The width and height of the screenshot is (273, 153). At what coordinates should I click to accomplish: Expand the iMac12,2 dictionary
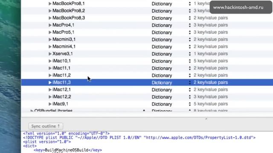50,97
